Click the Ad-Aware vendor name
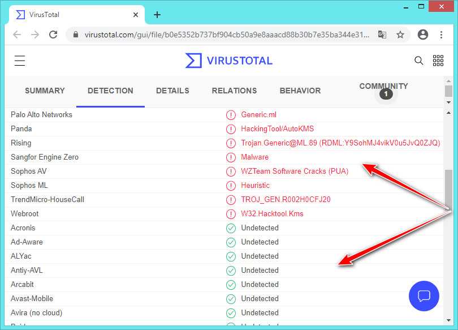This screenshot has width=458, height=330. pos(27,242)
